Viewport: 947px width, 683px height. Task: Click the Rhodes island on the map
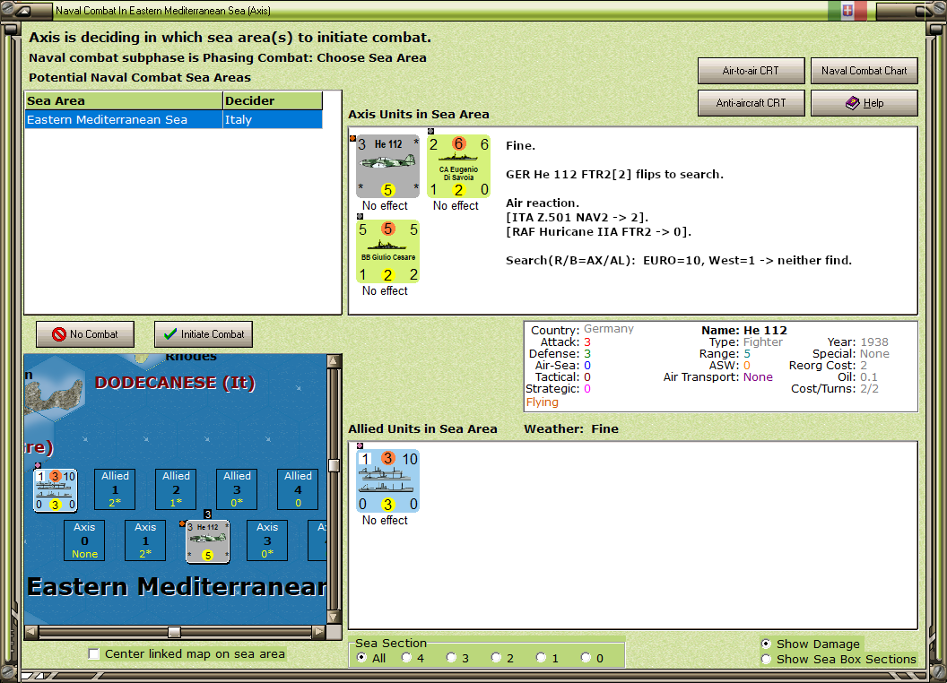point(141,359)
